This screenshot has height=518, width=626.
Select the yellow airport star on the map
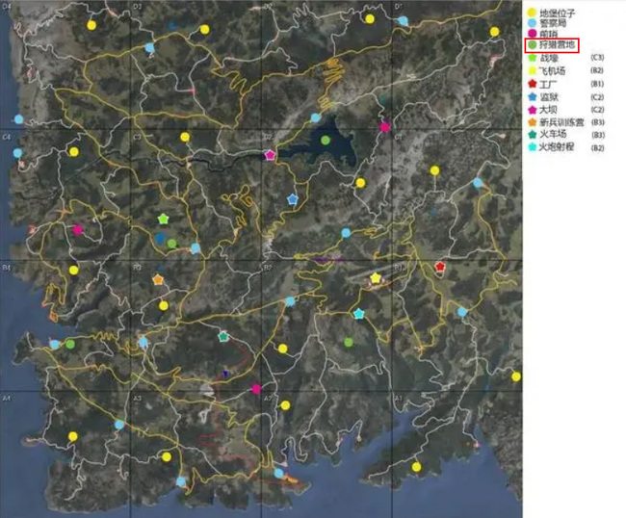(376, 278)
